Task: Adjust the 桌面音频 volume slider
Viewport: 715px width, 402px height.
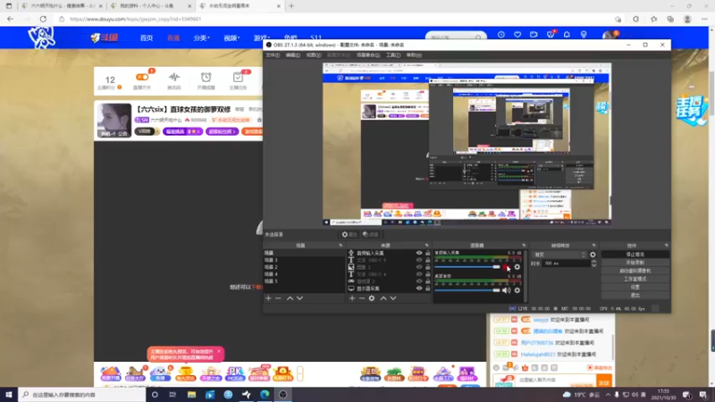Action: pos(496,290)
